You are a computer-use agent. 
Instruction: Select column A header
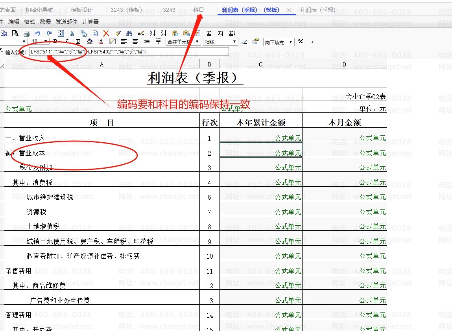(x=102, y=64)
